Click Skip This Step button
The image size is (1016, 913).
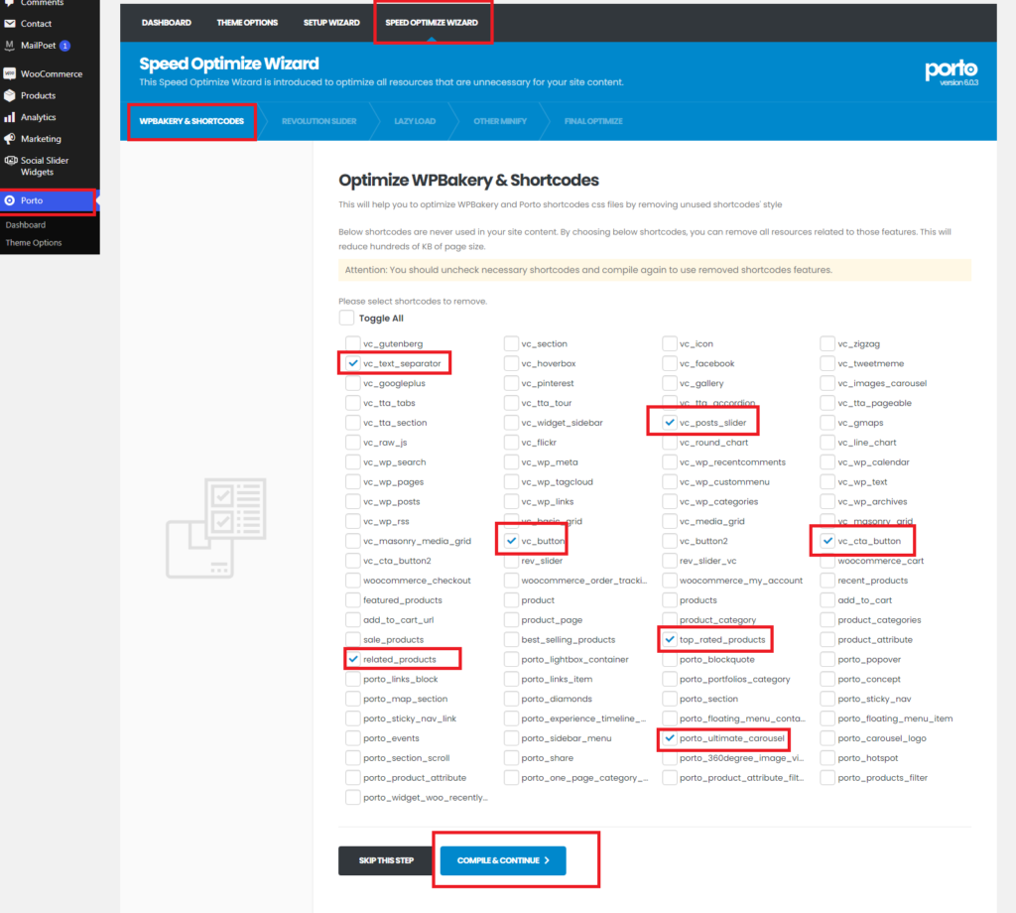tap(386, 860)
